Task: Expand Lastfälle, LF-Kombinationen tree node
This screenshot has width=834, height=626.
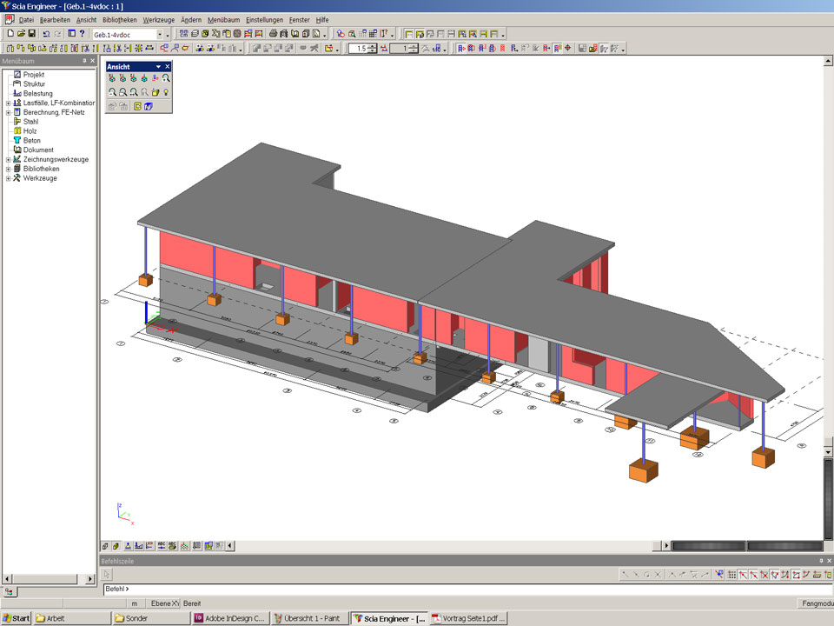Action: [8, 103]
